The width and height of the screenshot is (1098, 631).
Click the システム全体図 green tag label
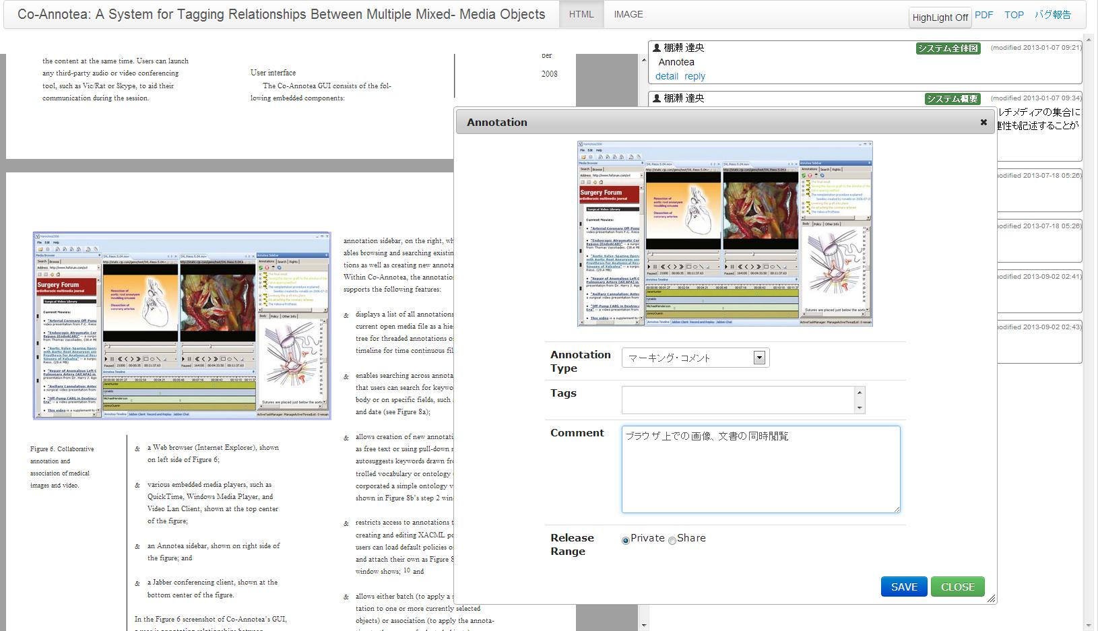pos(947,48)
